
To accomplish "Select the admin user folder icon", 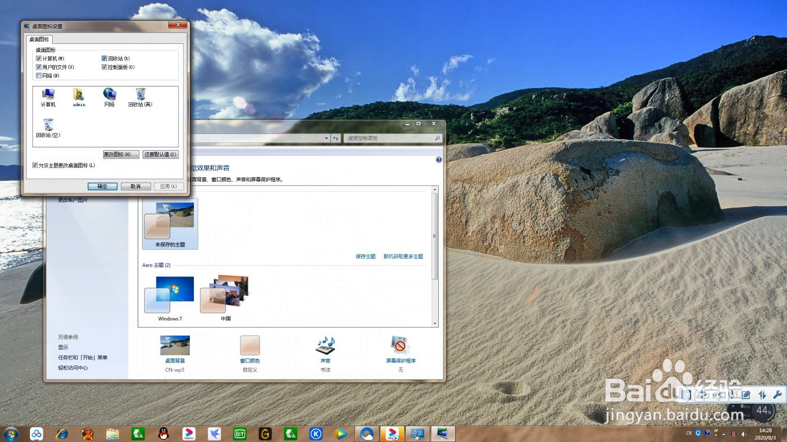I will coord(79,98).
